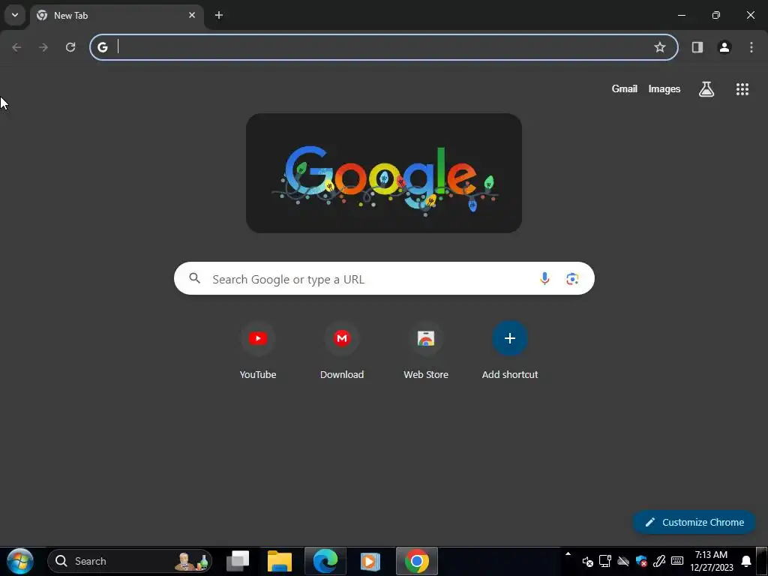768x576 pixels.
Task: Restore down the Chrome window
Action: coord(716,15)
